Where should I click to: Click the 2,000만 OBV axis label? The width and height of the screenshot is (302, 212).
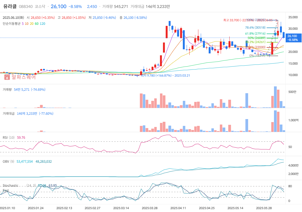click(x=293, y=174)
